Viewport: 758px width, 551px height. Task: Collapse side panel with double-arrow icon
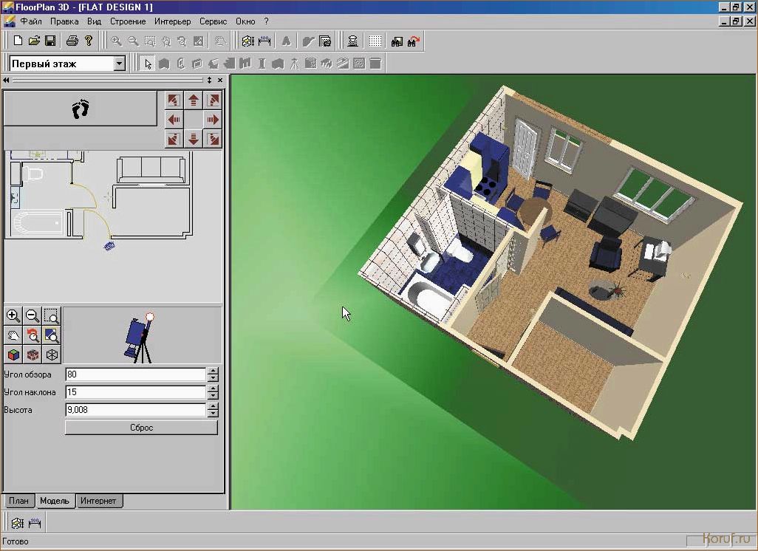[7, 80]
